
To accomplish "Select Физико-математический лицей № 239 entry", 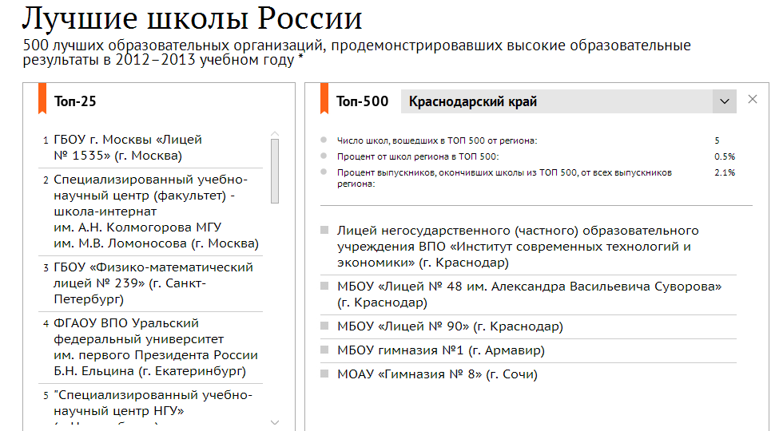I will [153, 283].
